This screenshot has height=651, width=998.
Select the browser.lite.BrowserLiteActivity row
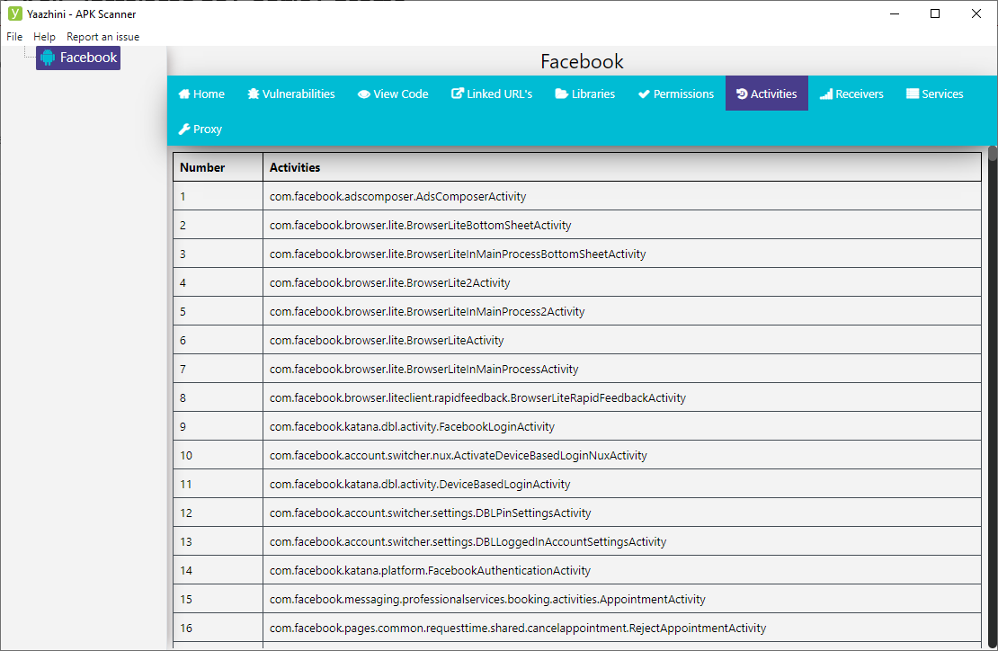(577, 340)
